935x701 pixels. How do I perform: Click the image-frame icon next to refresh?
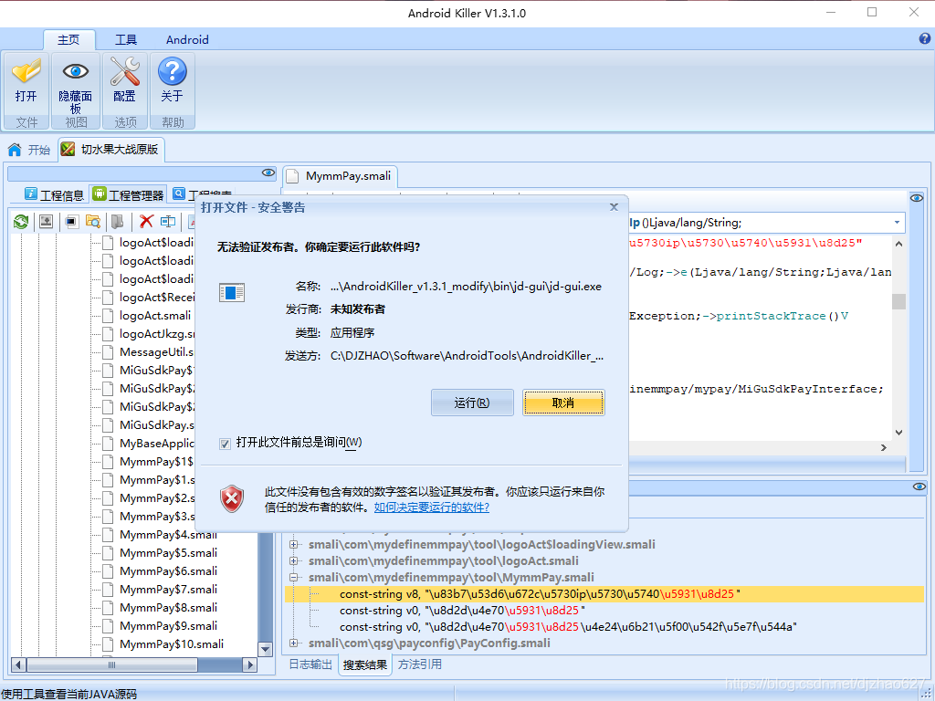coord(46,222)
